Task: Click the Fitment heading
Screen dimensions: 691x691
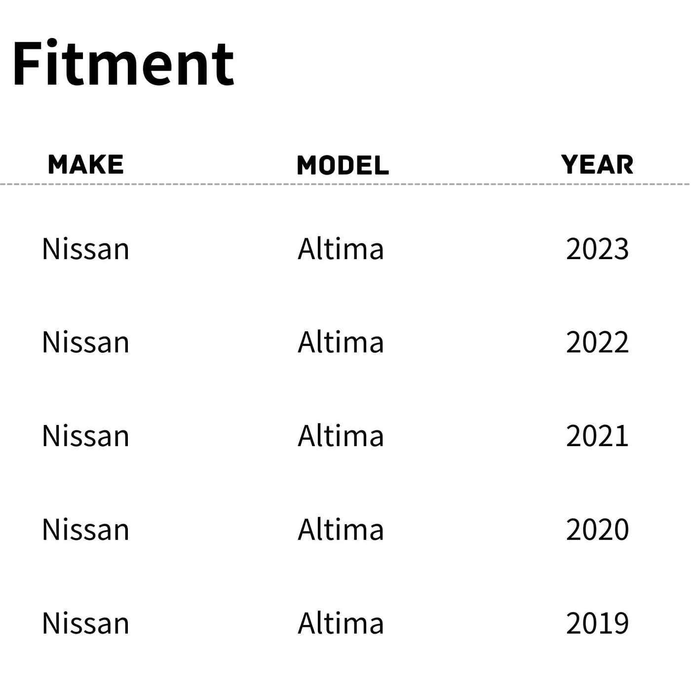Action: 123,64
